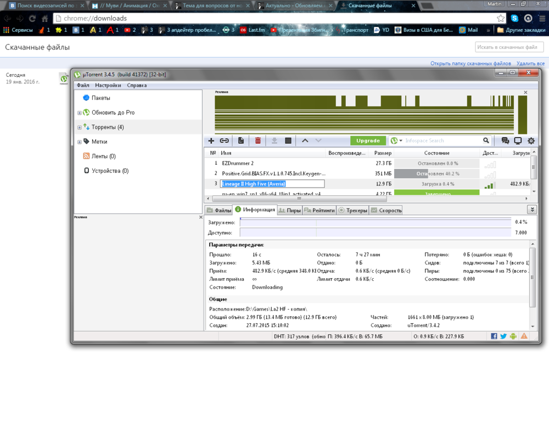Click the Positive.Grid torrent progress bar
Viewport: 549px width, 439px height.
pos(436,173)
